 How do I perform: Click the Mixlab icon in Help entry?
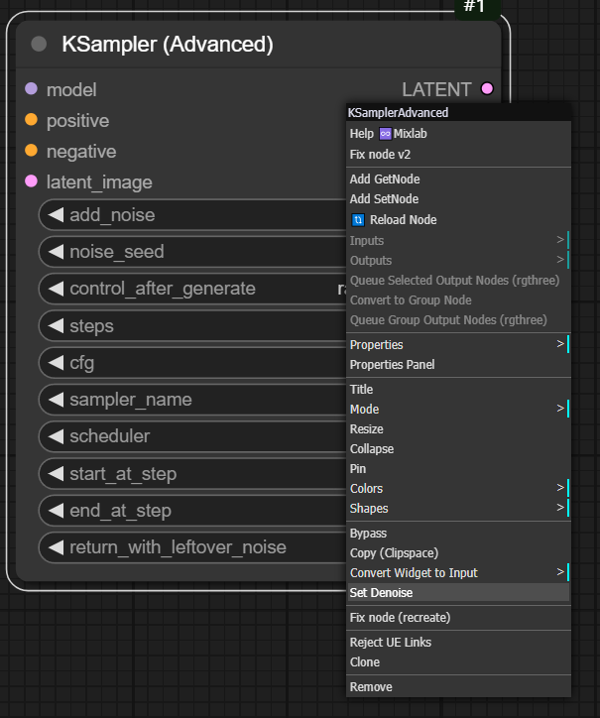coord(385,134)
